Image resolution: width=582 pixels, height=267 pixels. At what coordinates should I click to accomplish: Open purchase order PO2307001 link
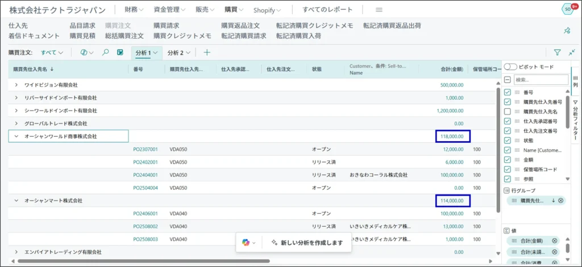pyautogui.click(x=145, y=149)
